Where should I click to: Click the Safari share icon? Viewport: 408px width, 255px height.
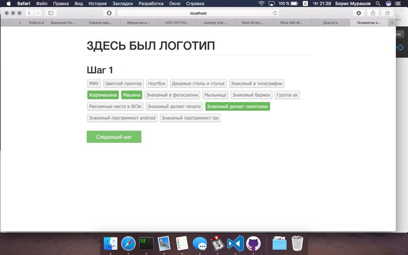click(373, 12)
